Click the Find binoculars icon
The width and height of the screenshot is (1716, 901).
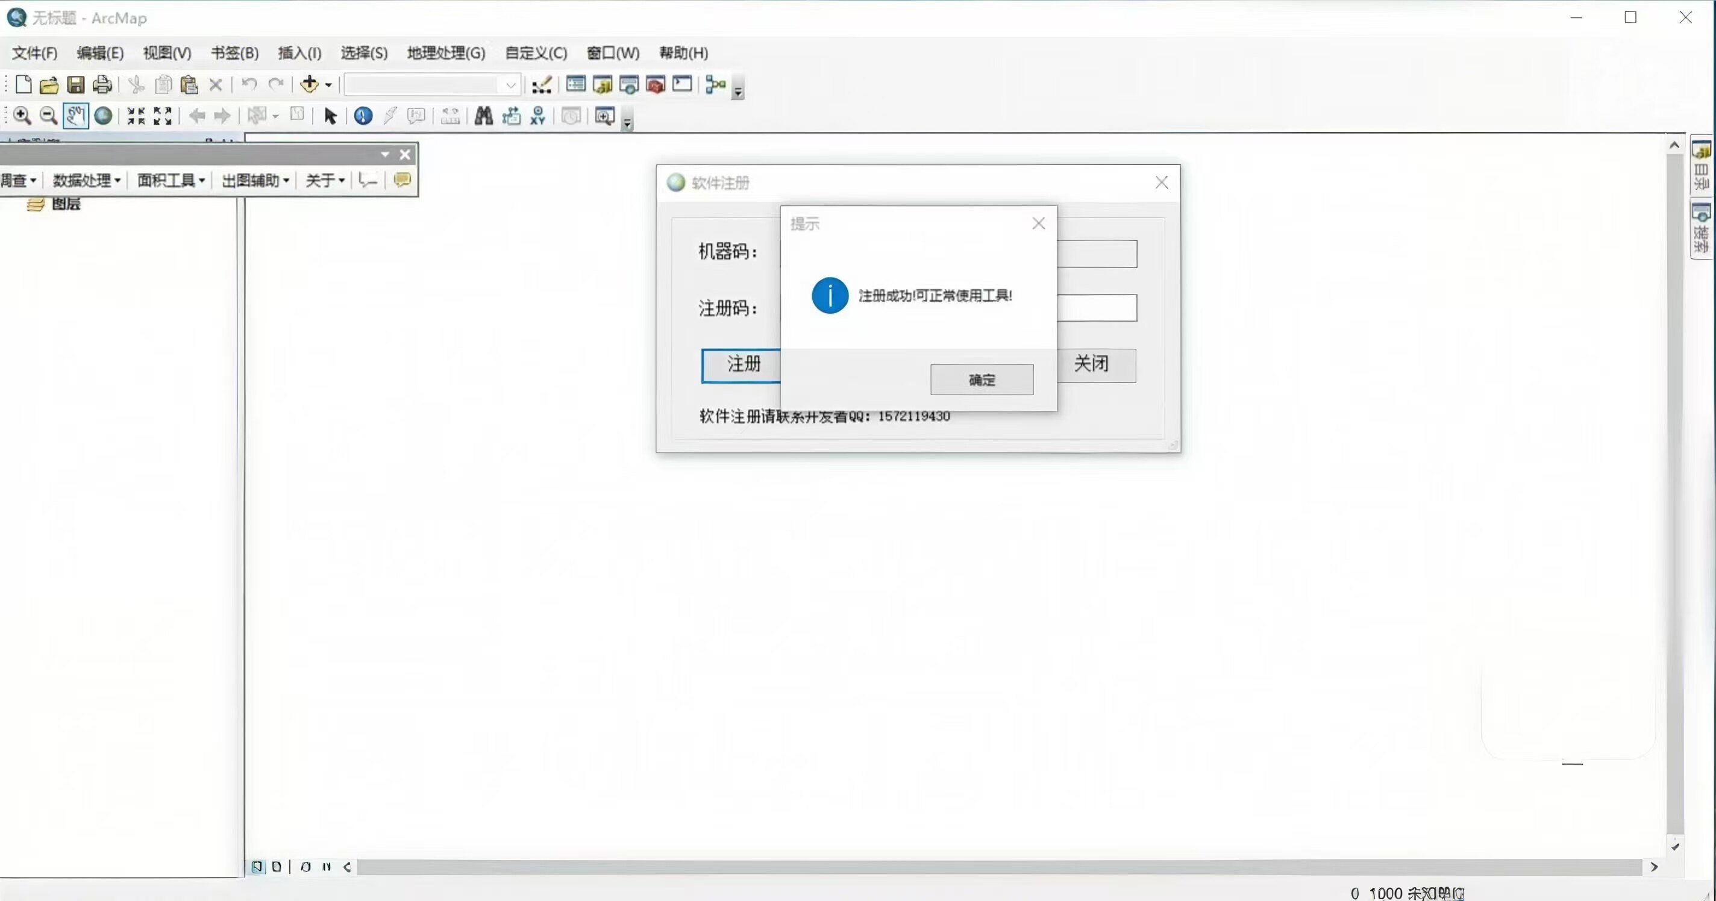click(x=484, y=116)
